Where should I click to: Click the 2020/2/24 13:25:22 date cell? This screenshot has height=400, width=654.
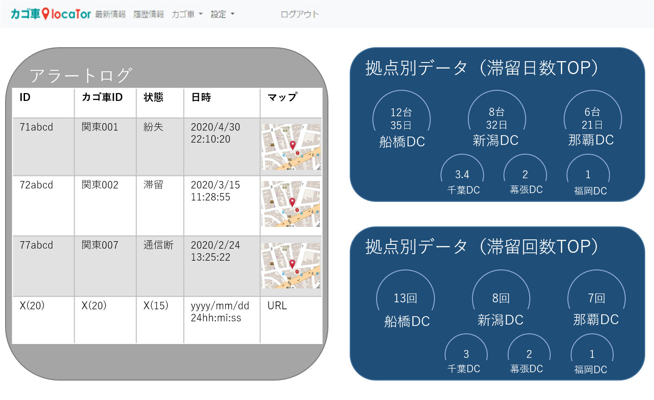coord(222,266)
